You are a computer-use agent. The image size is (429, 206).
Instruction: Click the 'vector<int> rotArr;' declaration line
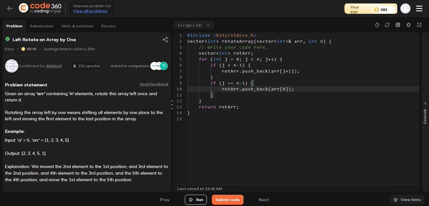pyautogui.click(x=226, y=53)
